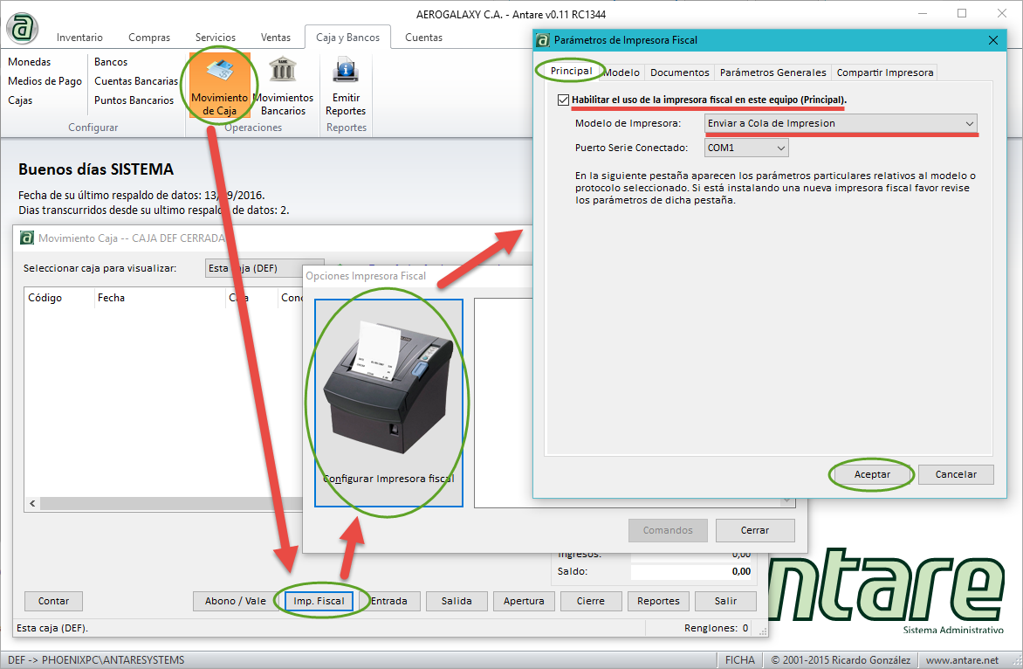The width and height of the screenshot is (1023, 669).
Task: Toggle the Habilitar impresora fiscal checkbox
Action: [x=563, y=100]
